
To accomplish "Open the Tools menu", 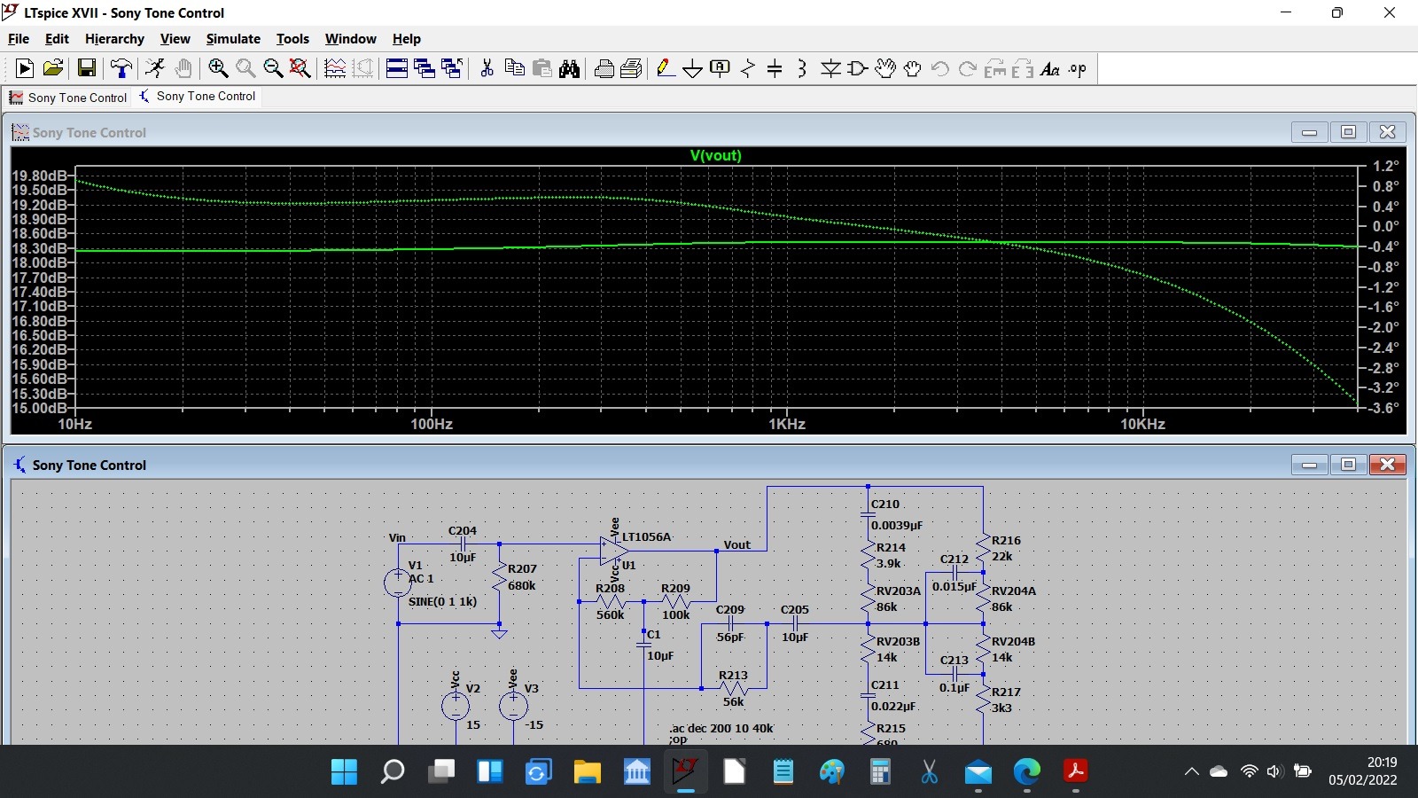I will [x=292, y=39].
